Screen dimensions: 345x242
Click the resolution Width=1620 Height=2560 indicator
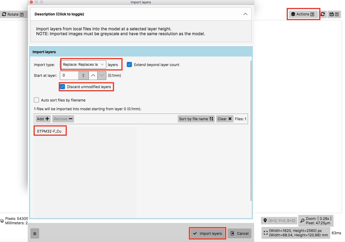click(296, 233)
